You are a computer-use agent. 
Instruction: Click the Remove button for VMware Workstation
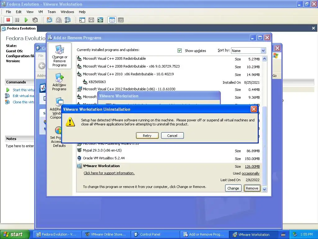point(252,188)
